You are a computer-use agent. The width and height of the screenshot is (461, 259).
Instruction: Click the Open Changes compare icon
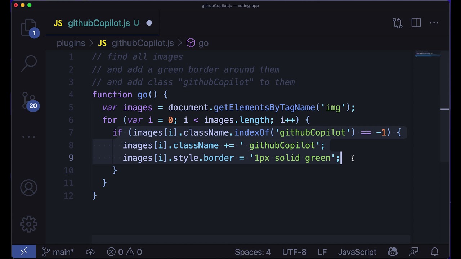click(397, 23)
